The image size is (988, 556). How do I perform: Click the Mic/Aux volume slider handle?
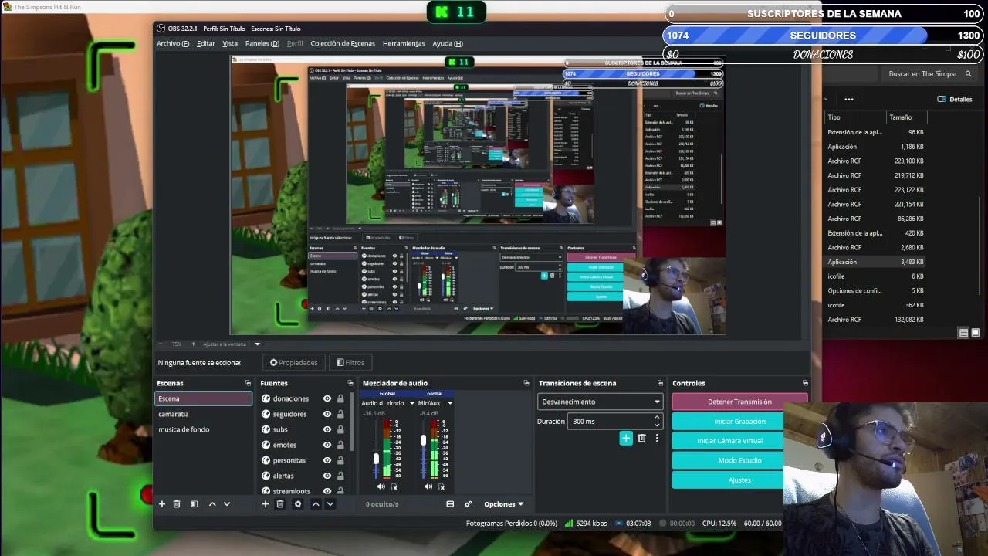point(423,440)
